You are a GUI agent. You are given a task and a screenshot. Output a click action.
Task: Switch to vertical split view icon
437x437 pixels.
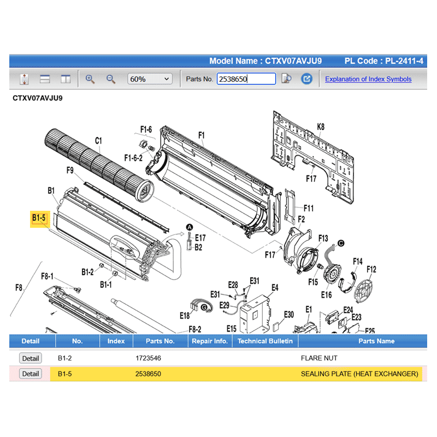66,79
